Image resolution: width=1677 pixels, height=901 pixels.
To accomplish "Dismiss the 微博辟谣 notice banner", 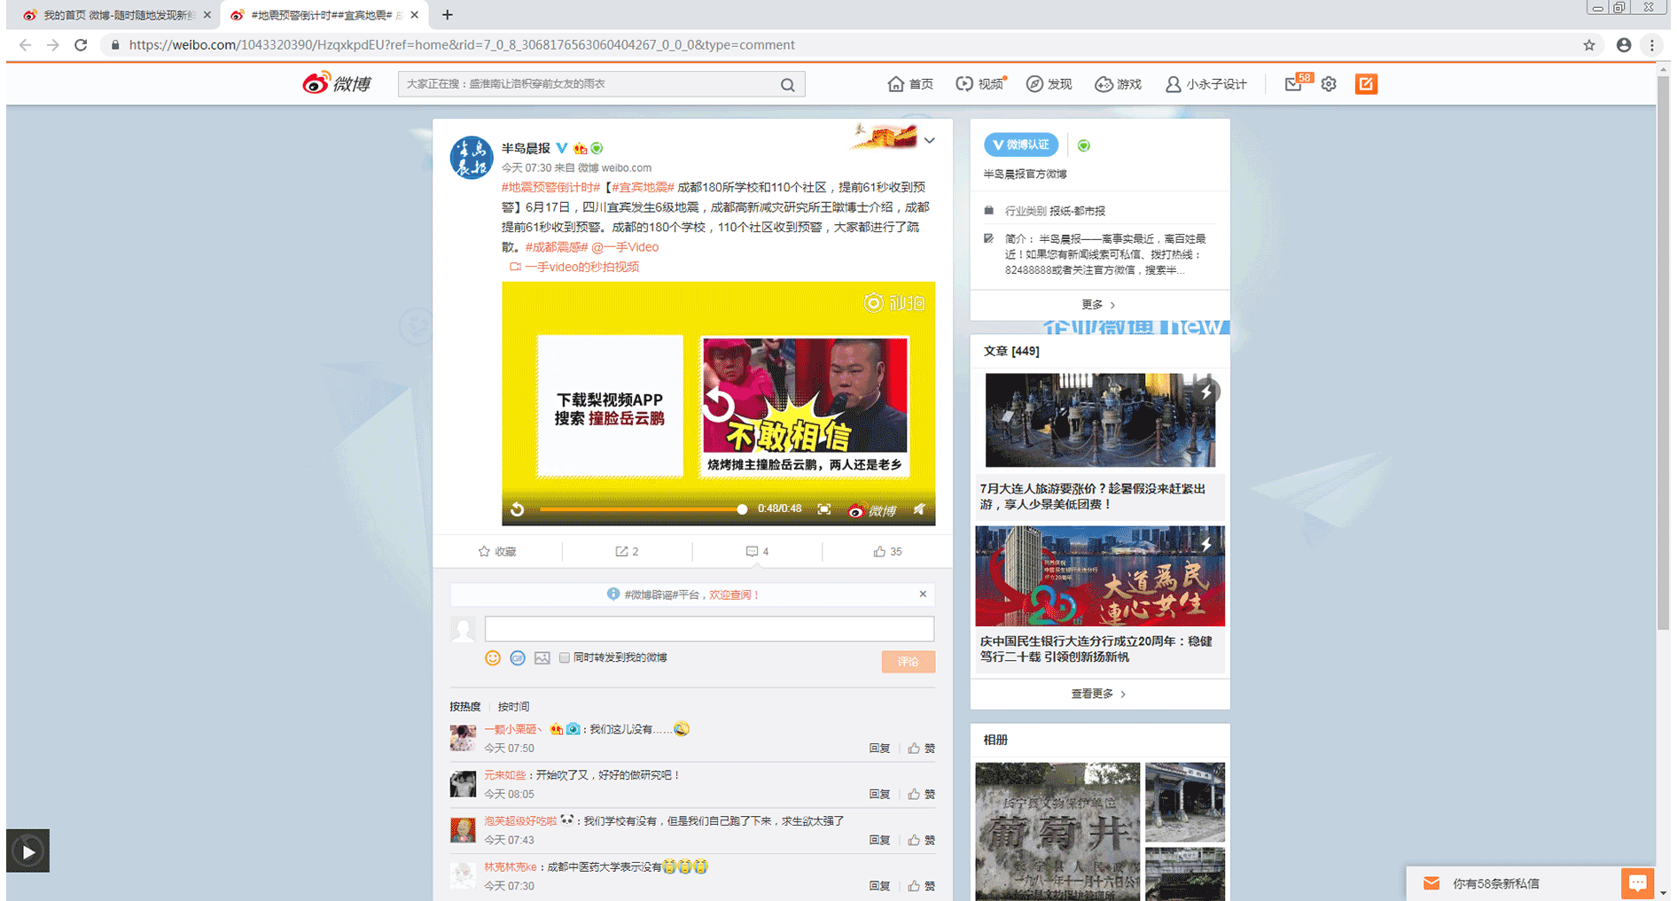I will pyautogui.click(x=923, y=594).
